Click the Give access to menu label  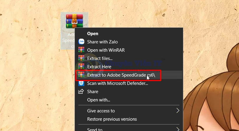[101, 111]
